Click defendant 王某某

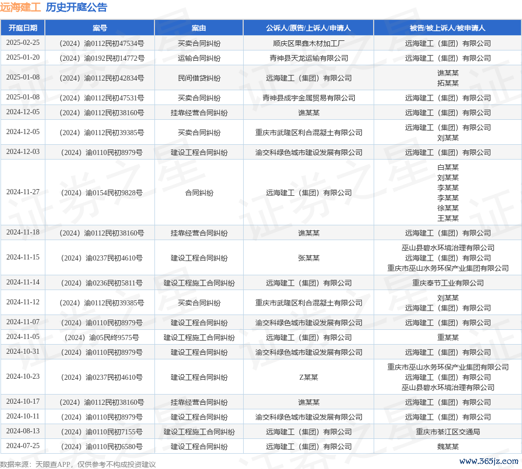[x=448, y=218]
